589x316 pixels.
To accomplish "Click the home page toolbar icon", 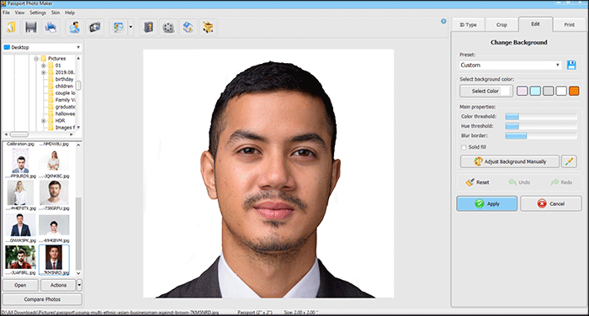I will point(188,27).
